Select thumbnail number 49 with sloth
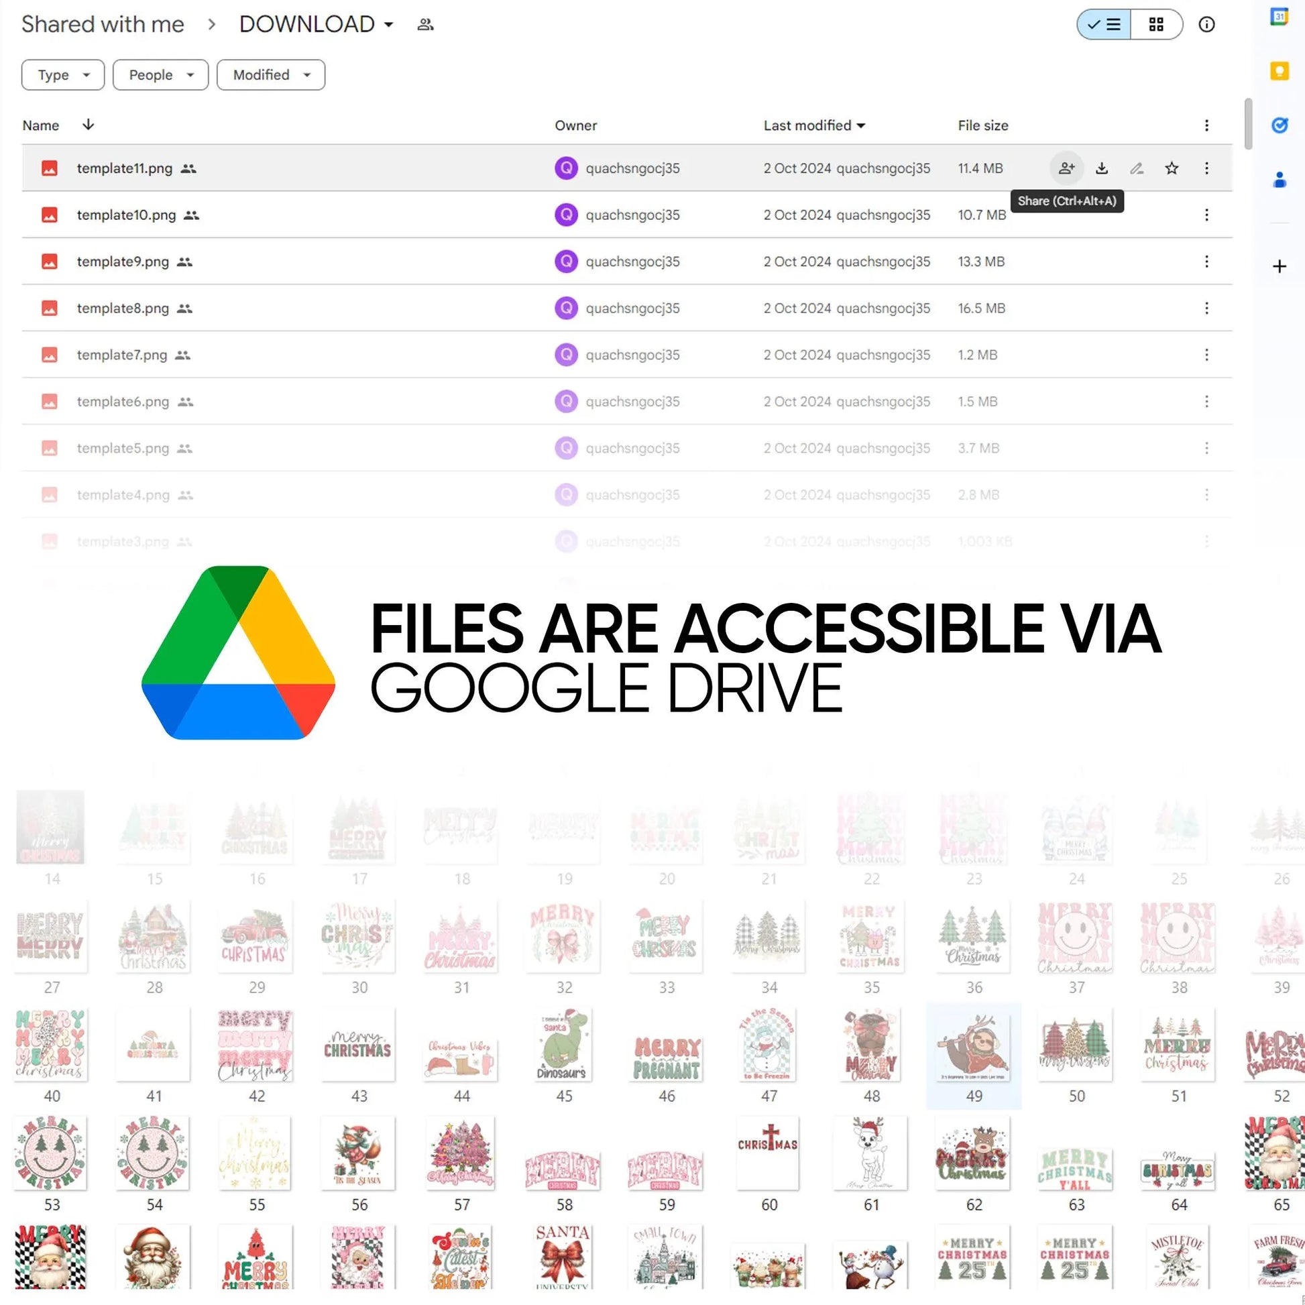The height and width of the screenshot is (1305, 1305). pyautogui.click(x=973, y=1045)
